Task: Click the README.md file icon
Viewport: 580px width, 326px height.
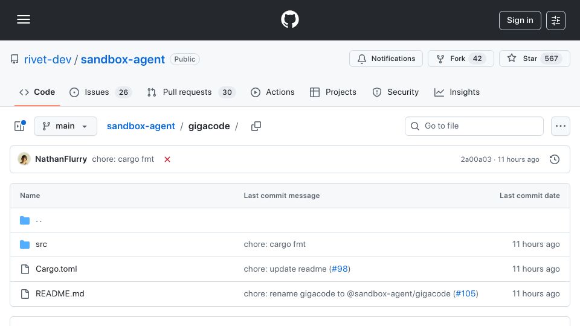Action: pos(25,294)
